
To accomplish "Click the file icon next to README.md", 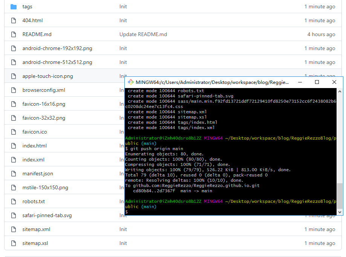I will [x=14, y=35].
